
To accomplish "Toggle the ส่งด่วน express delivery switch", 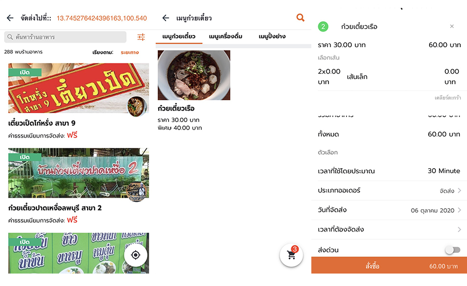I will (452, 250).
